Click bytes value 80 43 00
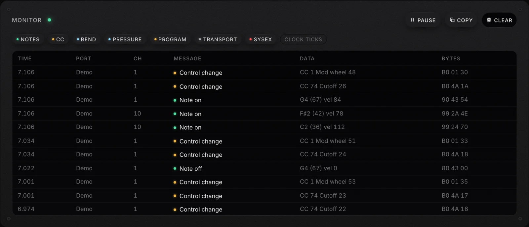 [455, 168]
